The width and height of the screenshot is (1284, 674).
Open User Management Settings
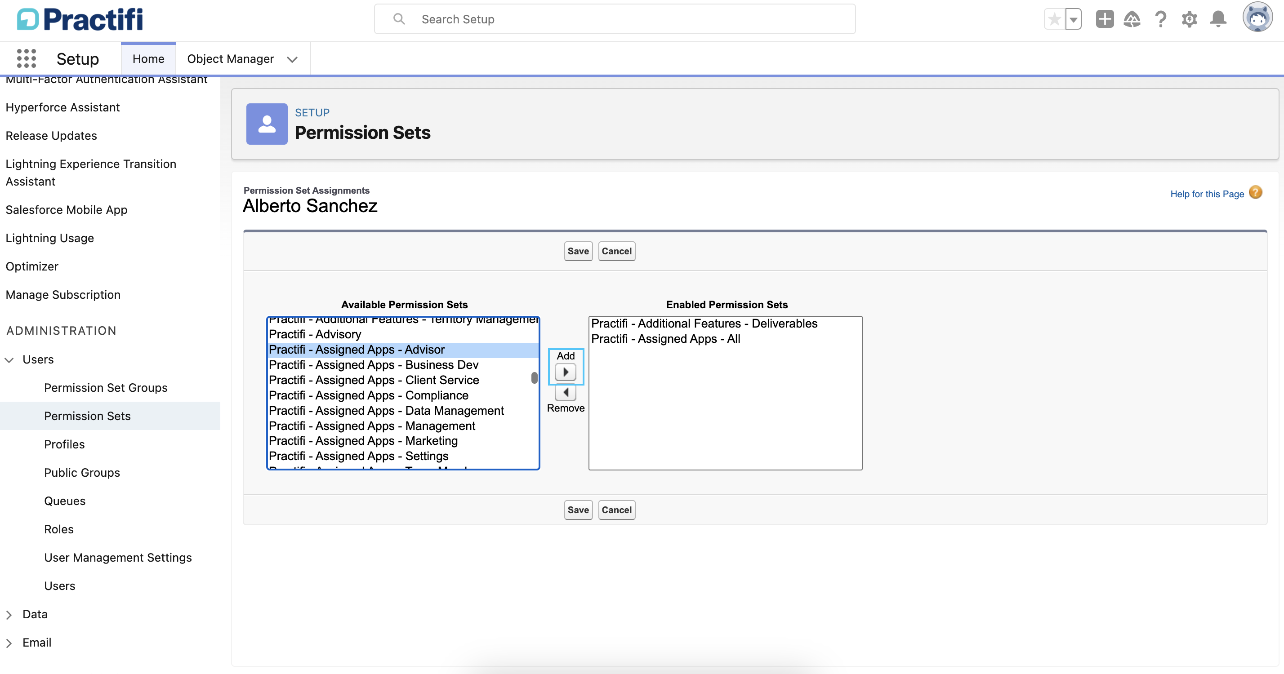(118, 558)
